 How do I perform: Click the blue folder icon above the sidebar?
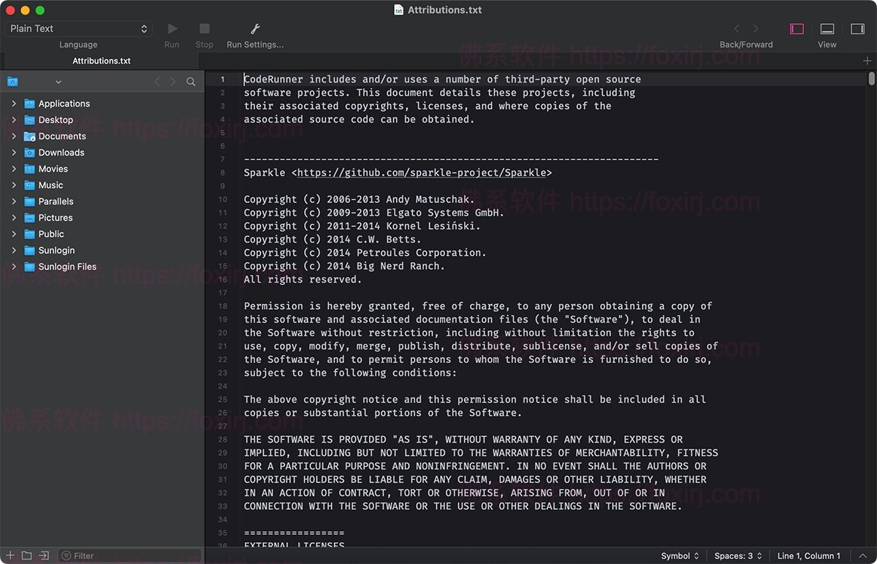pyautogui.click(x=12, y=82)
